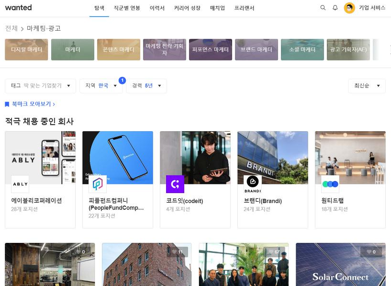Image resolution: width=391 pixels, height=286 pixels.
Task: Like the team photo card with 67 hearts
Action: (274, 252)
